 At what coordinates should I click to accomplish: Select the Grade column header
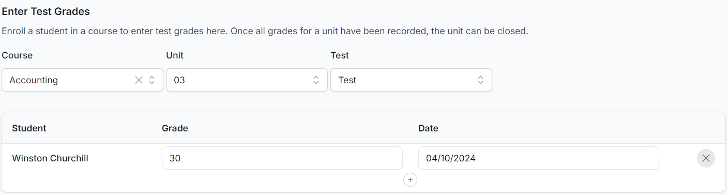click(175, 128)
